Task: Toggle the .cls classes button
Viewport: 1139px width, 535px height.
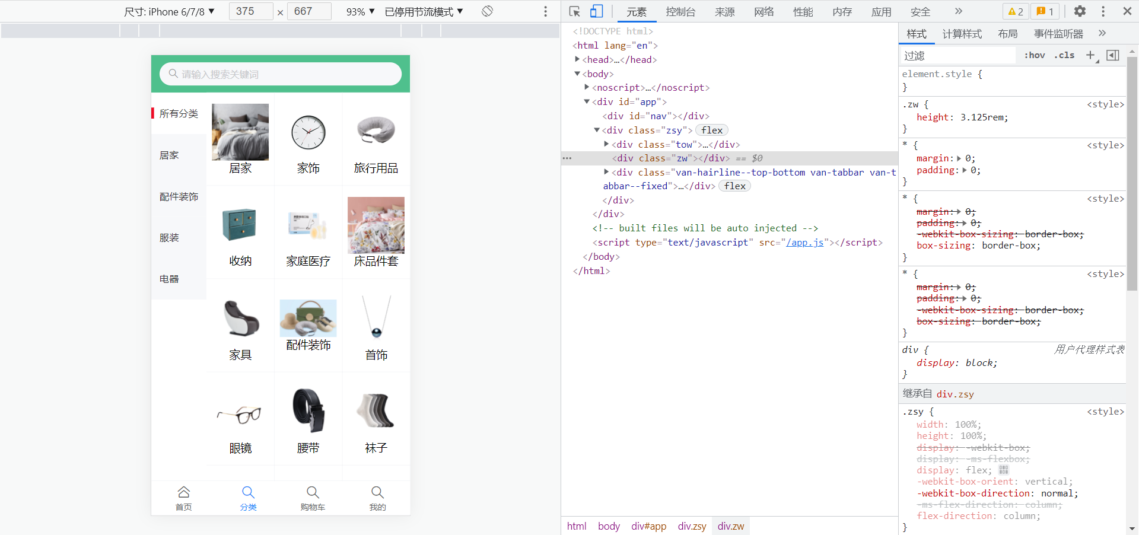Action: point(1064,55)
